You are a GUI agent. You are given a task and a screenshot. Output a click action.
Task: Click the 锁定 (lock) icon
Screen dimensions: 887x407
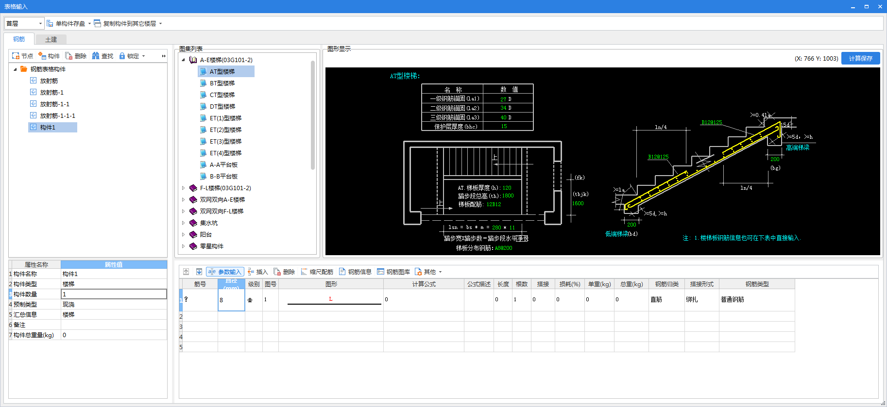(x=122, y=56)
